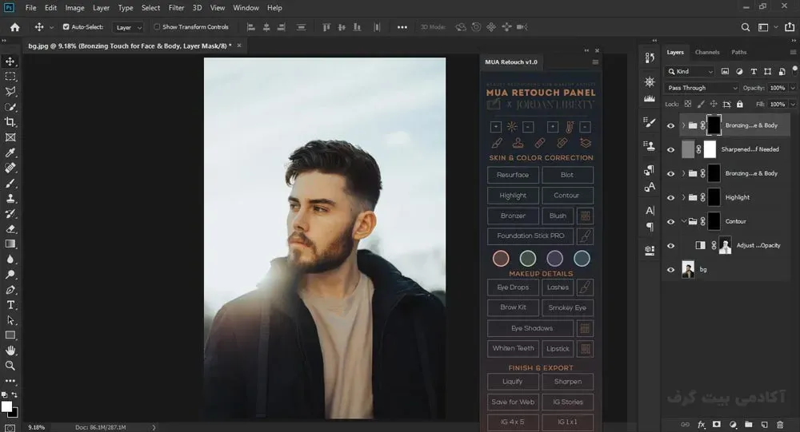Select the Move tool in the toolbar
800x432 pixels.
click(10, 61)
